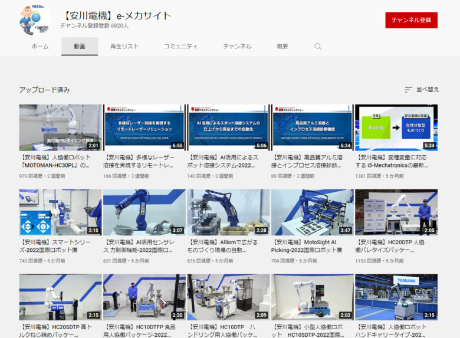This screenshot has height=338, width=460.
Task: Open the 2:09 HC10DTP handling thumbnail
Action: [x=228, y=297]
